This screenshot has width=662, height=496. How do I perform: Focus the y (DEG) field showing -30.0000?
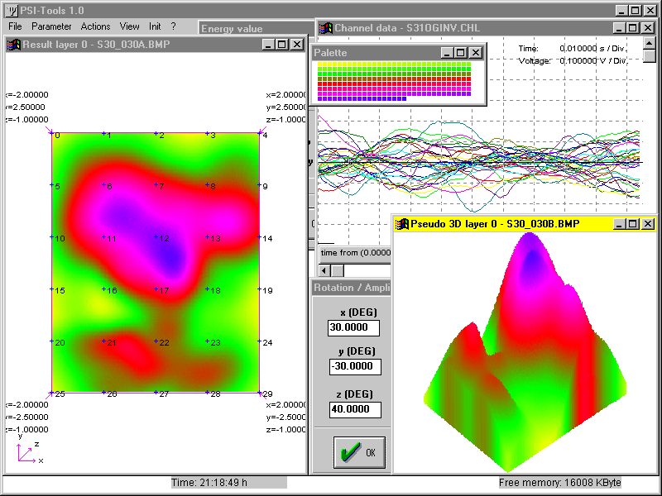point(354,366)
